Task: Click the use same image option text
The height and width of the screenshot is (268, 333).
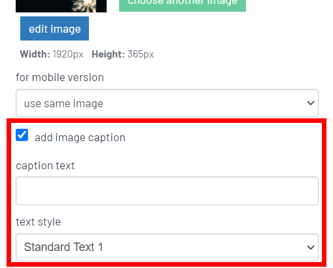Action: click(x=63, y=103)
